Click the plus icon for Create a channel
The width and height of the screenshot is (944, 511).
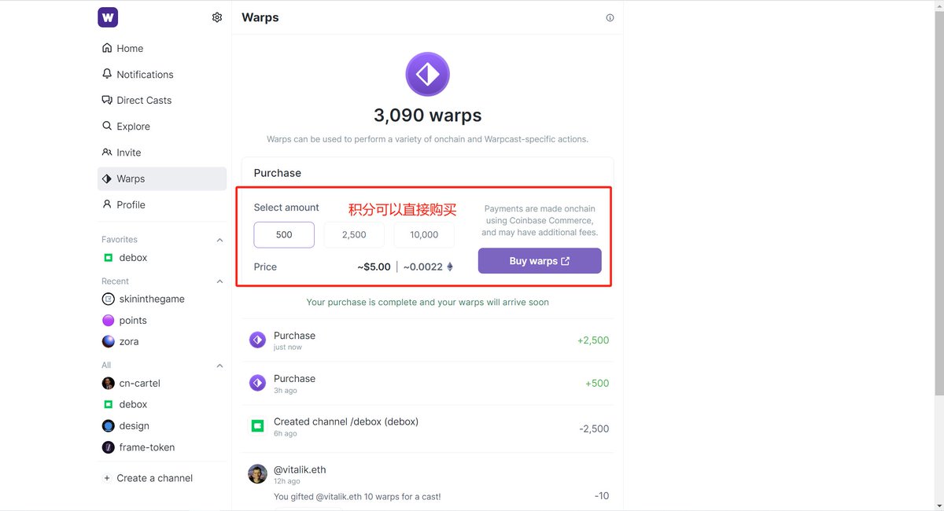(107, 478)
